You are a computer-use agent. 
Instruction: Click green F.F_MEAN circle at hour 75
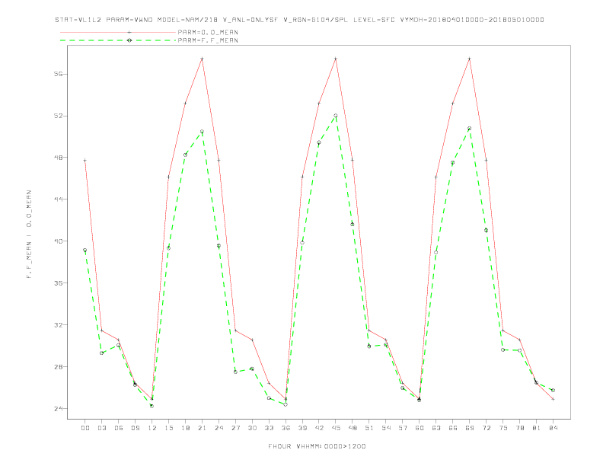pyautogui.click(x=503, y=350)
